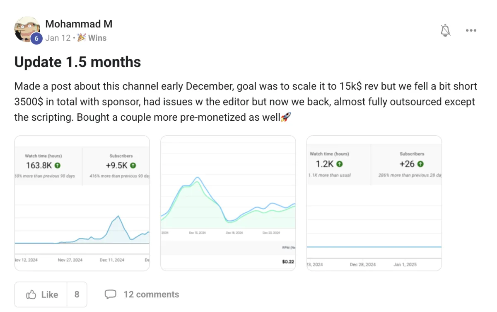Screen dimensions: 497x312
Task: Open the Wins category label
Action: click(97, 38)
